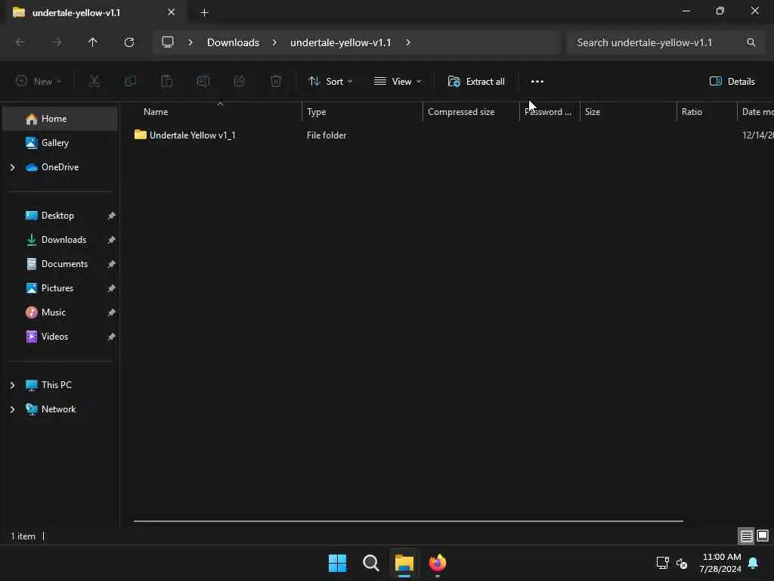Expand the OneDrive tree node

click(x=13, y=167)
